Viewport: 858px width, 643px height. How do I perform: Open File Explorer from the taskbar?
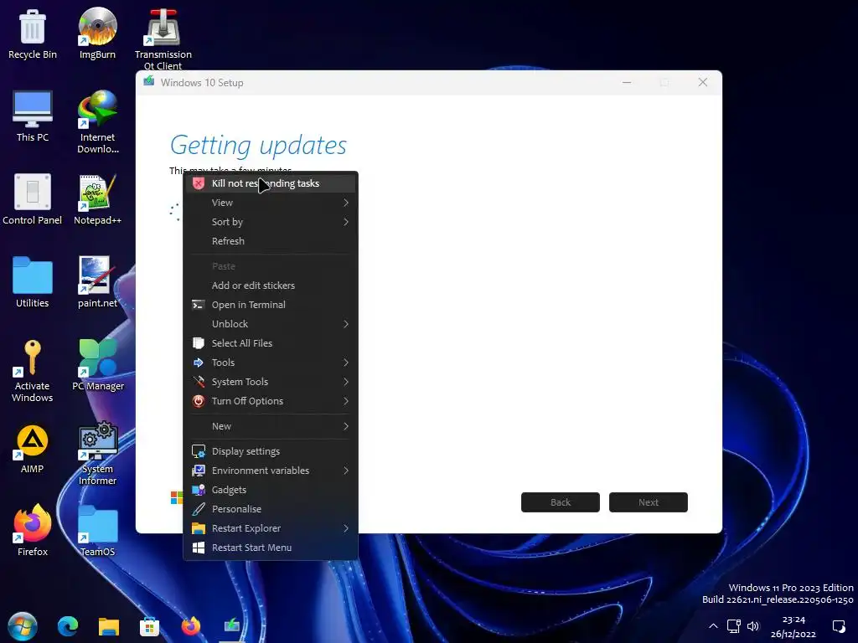[x=109, y=626]
